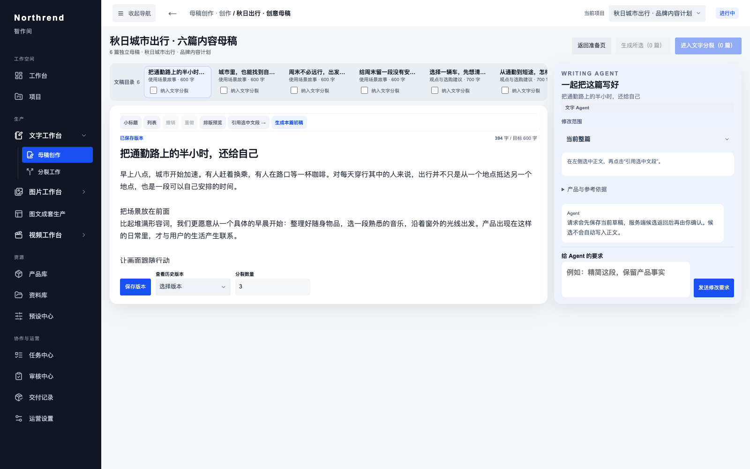Click the back arrow in top bar
Image resolution: width=750 pixels, height=469 pixels.
(172, 14)
